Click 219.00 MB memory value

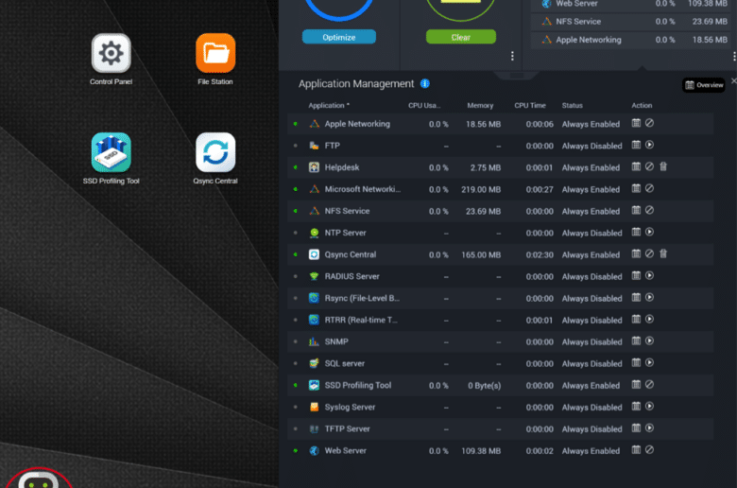tap(480, 190)
